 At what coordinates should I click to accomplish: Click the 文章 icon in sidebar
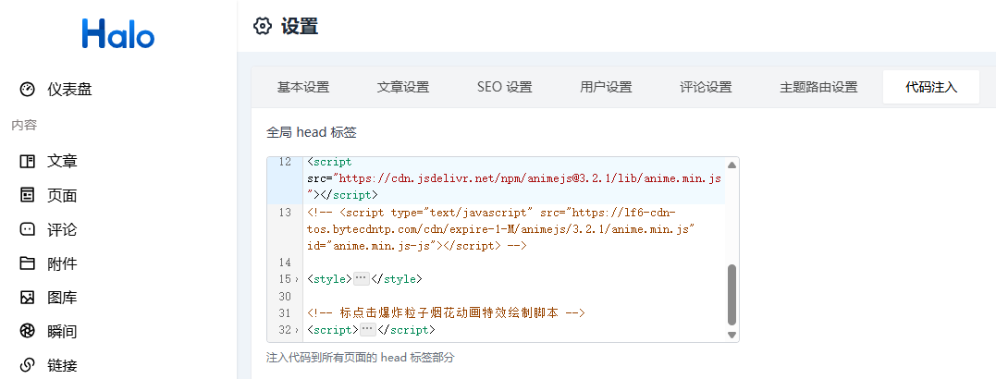[x=27, y=161]
